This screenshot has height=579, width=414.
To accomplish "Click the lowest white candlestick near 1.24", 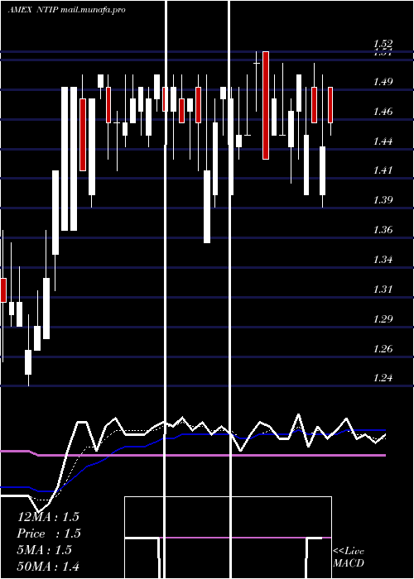I will point(28,362).
